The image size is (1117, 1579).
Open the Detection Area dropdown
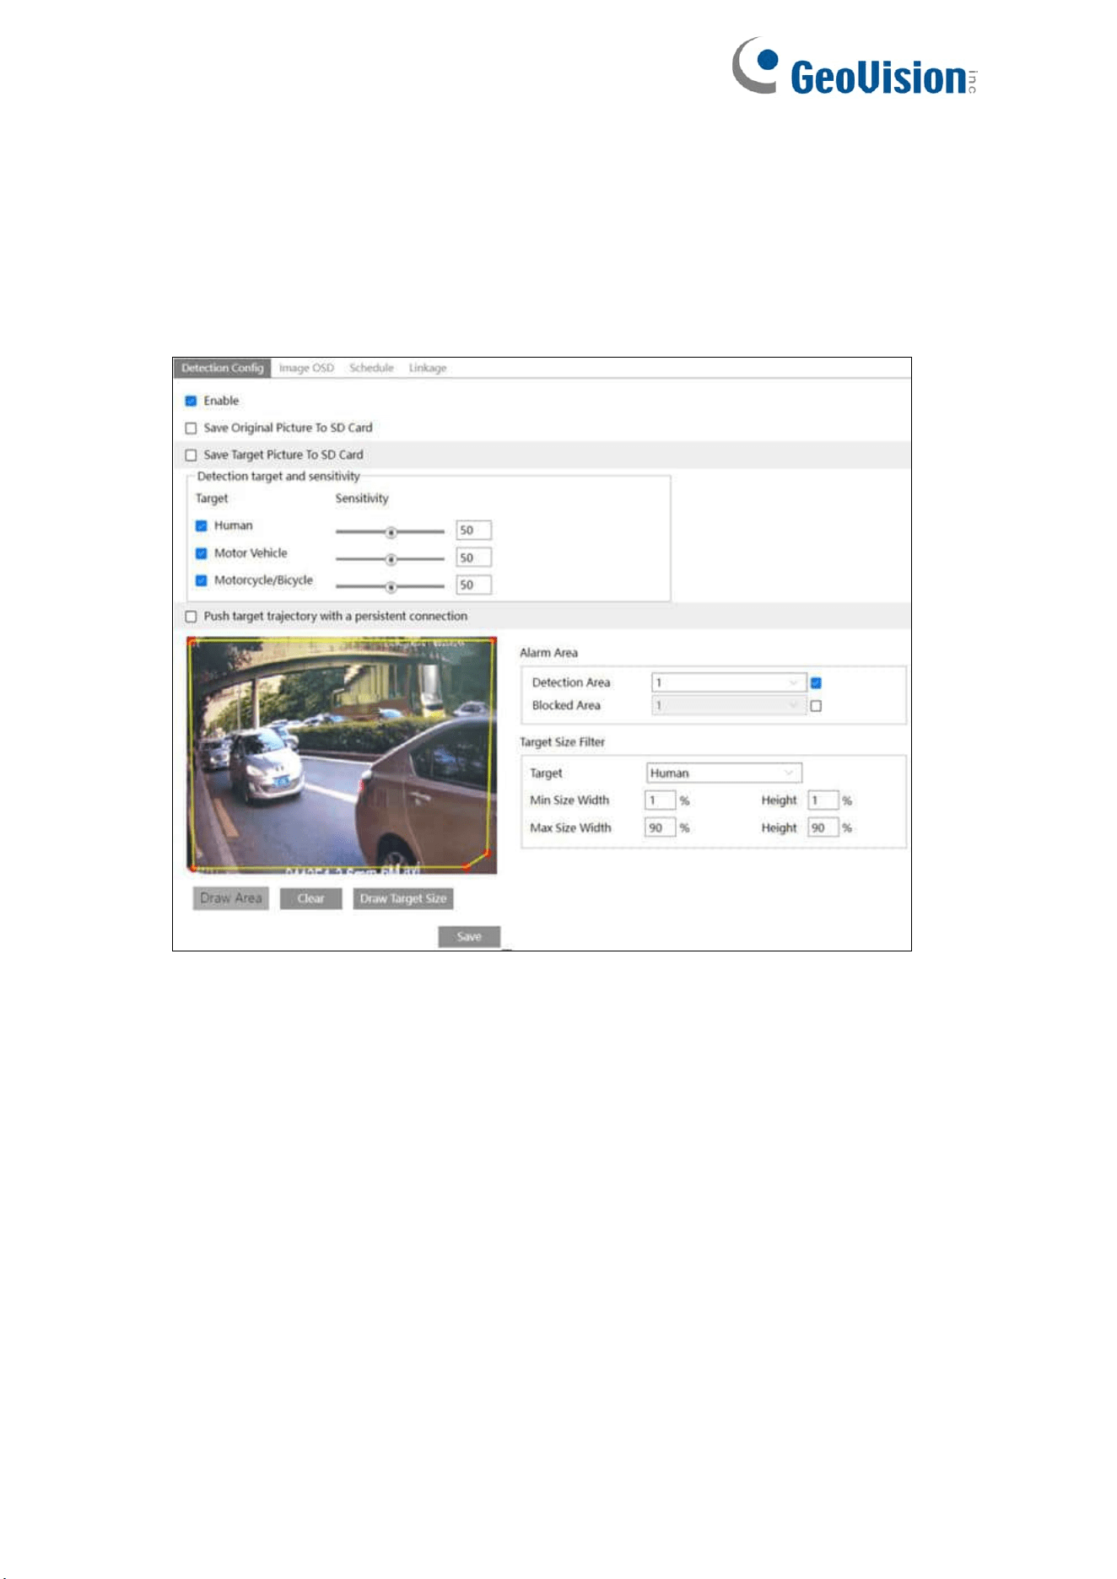point(728,682)
